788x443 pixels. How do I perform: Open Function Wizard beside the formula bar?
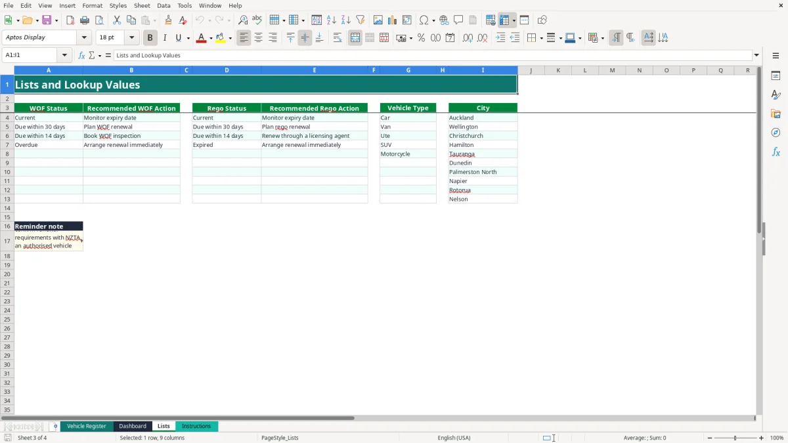tap(81, 55)
